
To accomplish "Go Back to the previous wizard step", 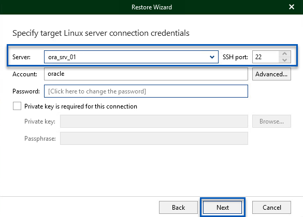I will (178, 208).
